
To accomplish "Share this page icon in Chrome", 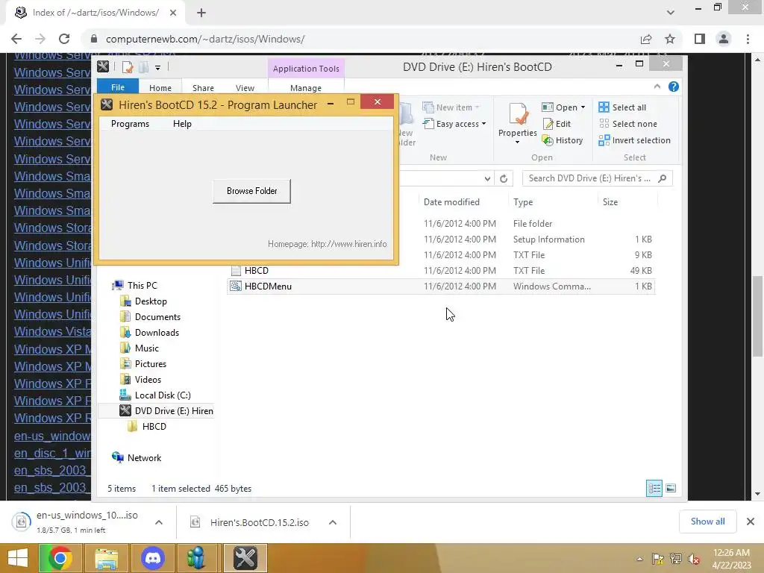I will click(646, 39).
